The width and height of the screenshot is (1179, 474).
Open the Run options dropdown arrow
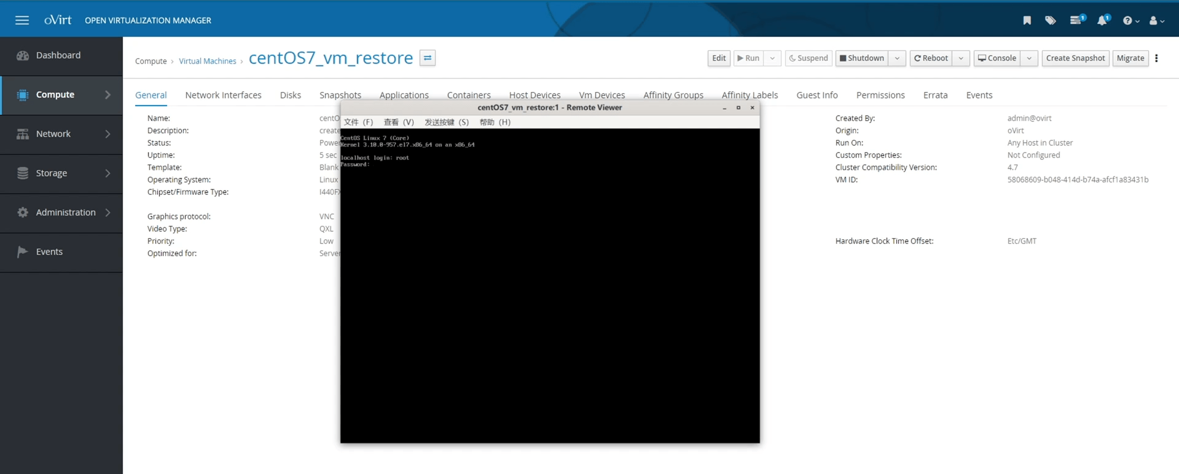coord(772,58)
